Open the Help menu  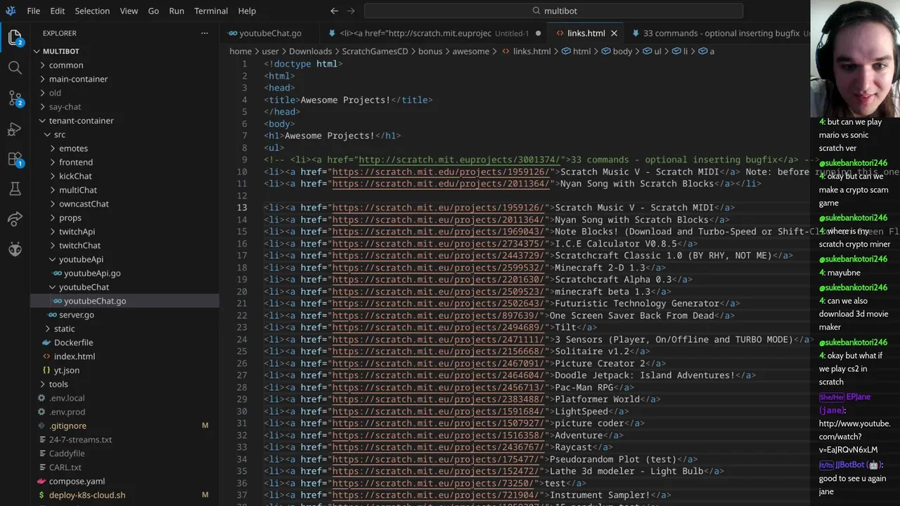pyautogui.click(x=247, y=11)
